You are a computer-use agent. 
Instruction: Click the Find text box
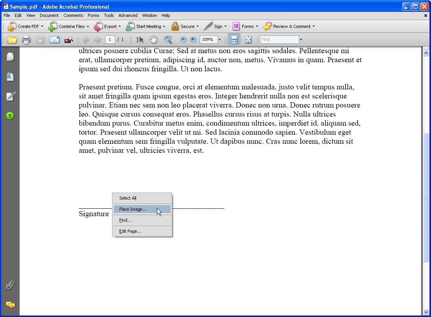pos(280,40)
